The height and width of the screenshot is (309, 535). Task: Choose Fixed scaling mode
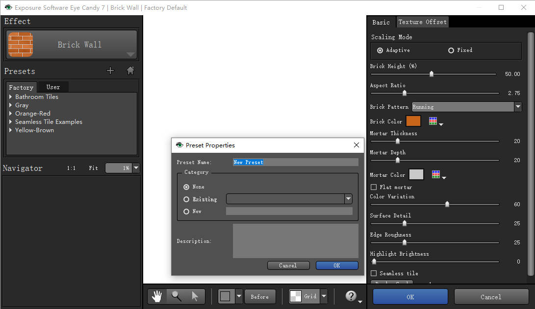tap(451, 50)
